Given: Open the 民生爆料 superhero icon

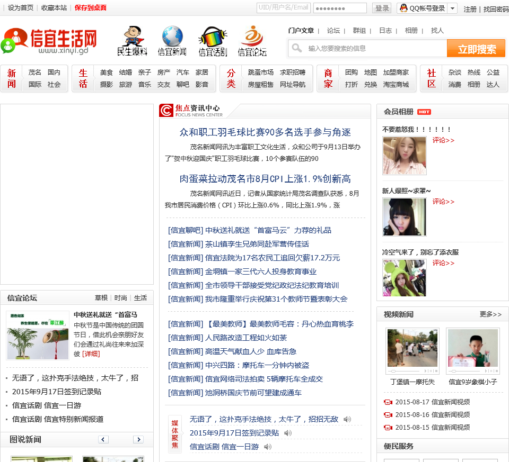Looking at the screenshot, I should (132, 41).
